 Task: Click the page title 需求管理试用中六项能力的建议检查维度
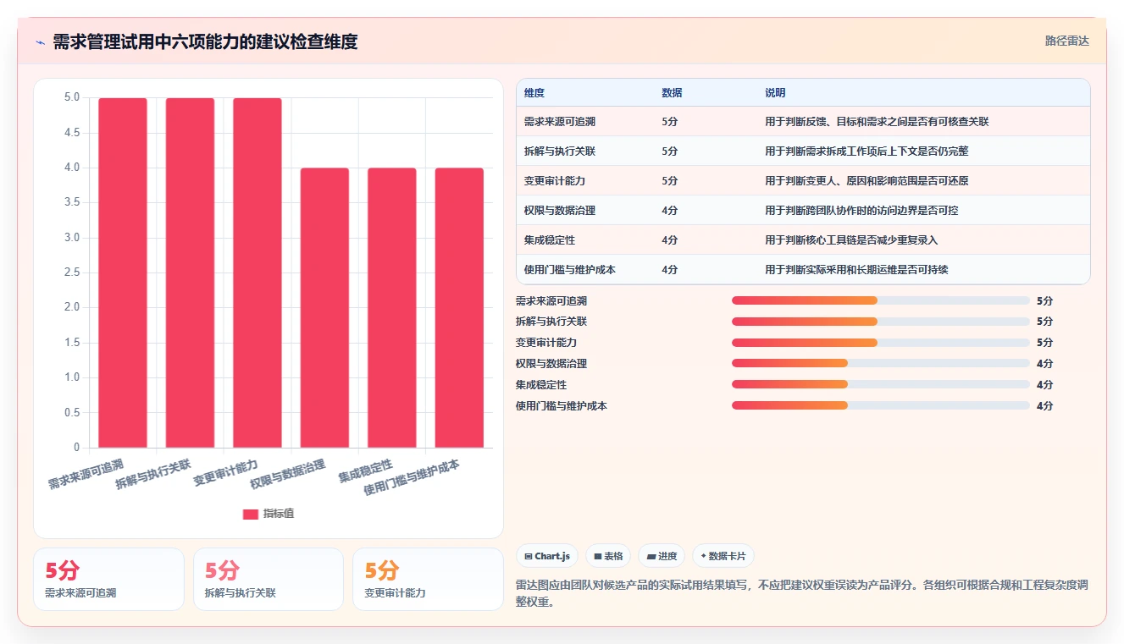(x=205, y=41)
